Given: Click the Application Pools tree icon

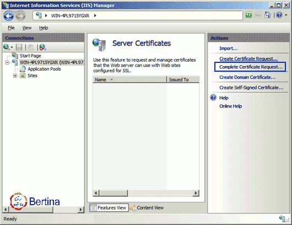Looking at the screenshot, I should click(x=23, y=69).
